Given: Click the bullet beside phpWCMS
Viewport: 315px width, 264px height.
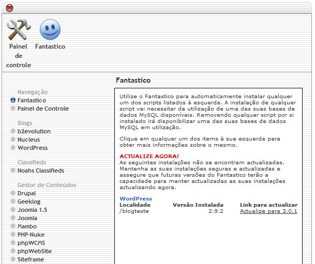Looking at the screenshot, I should pos(13,242).
